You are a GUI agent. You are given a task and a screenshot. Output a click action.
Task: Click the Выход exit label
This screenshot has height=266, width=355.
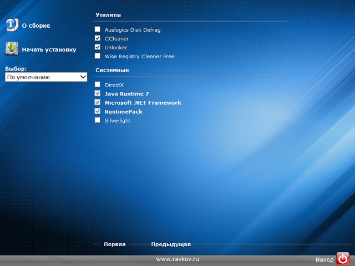coord(324,260)
